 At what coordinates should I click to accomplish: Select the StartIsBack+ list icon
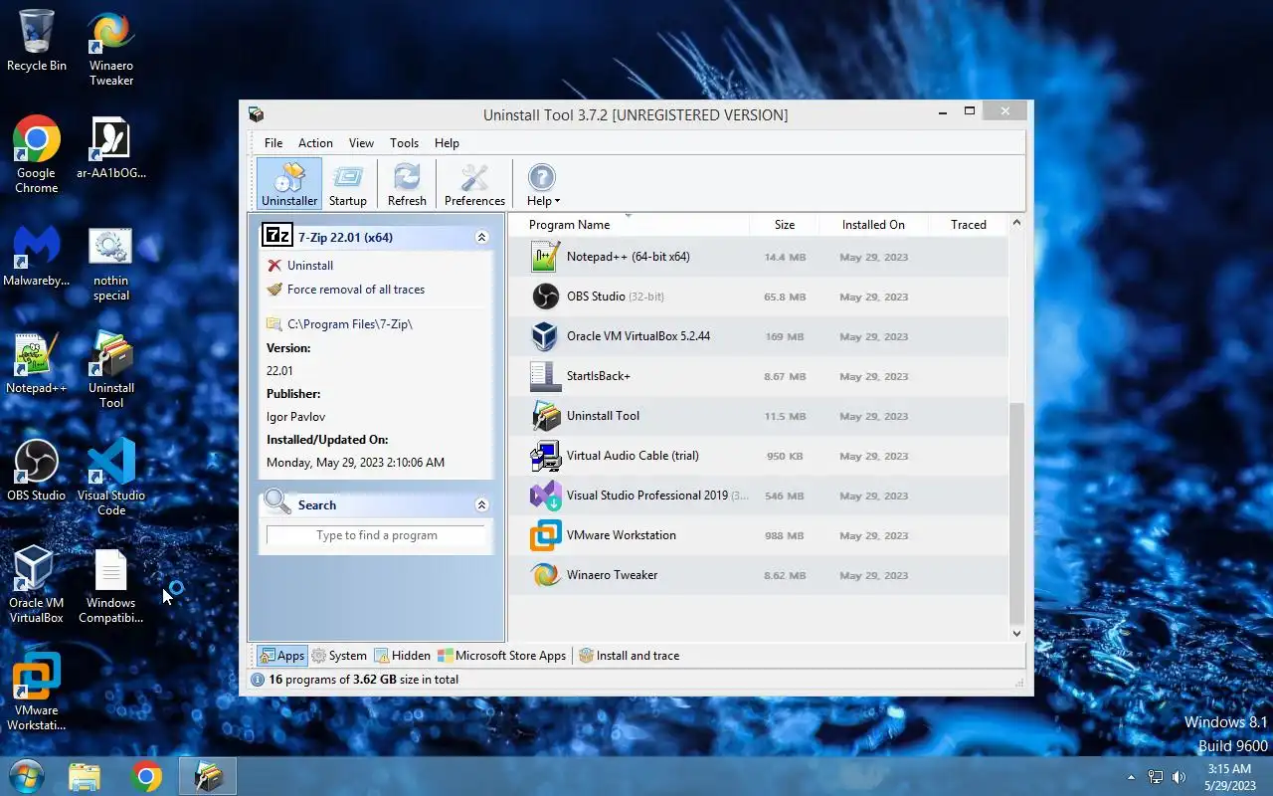tap(545, 376)
